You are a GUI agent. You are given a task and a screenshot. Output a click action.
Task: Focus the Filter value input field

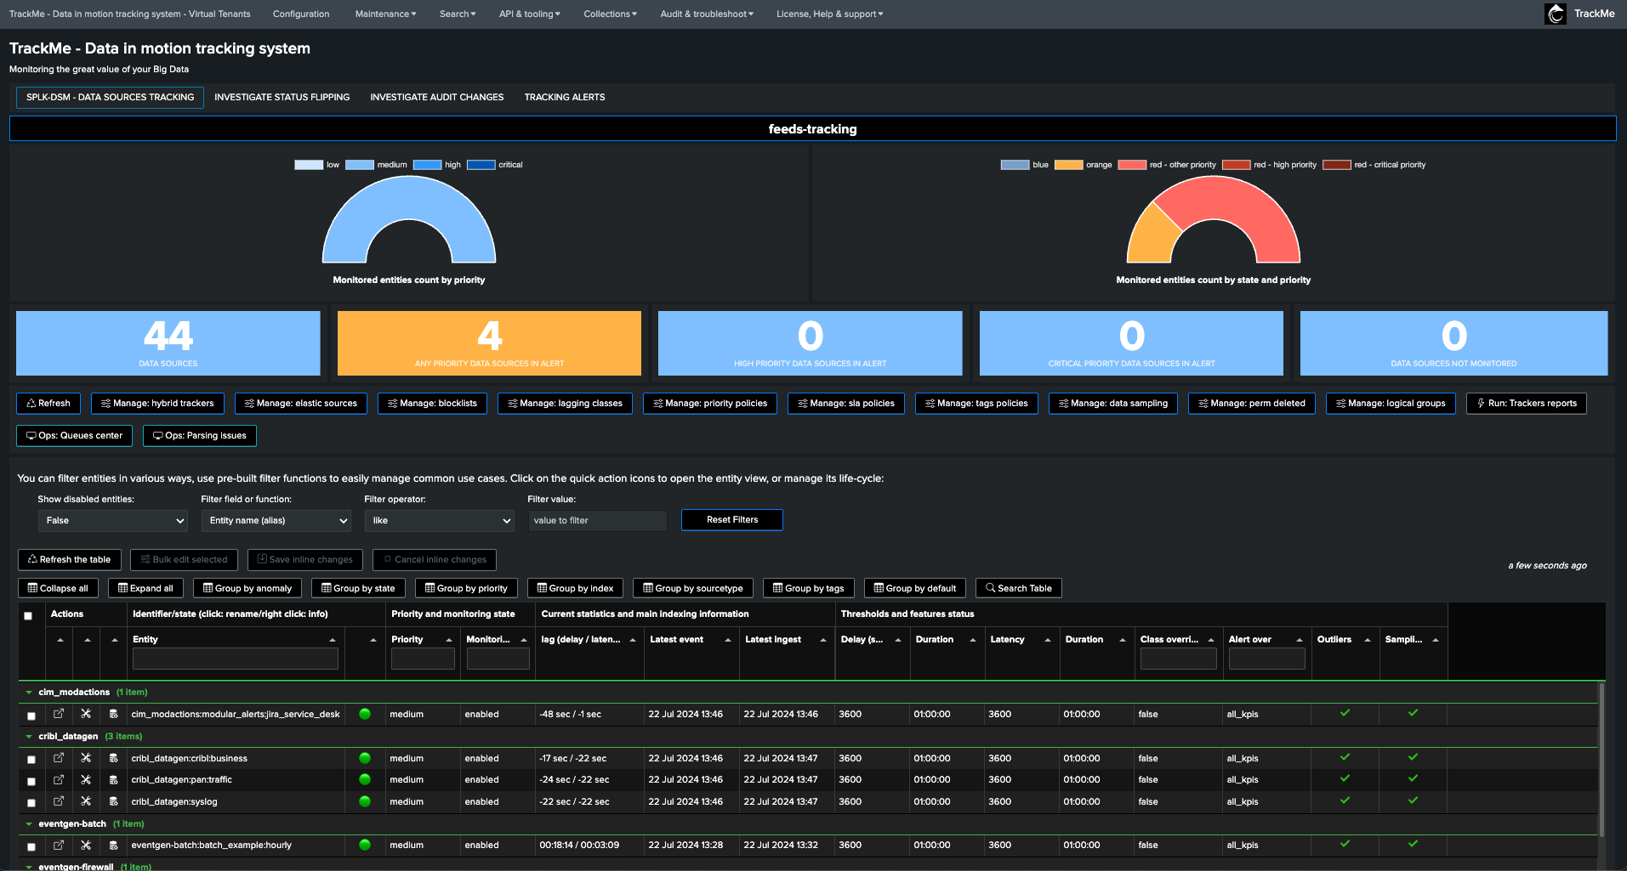pos(598,520)
